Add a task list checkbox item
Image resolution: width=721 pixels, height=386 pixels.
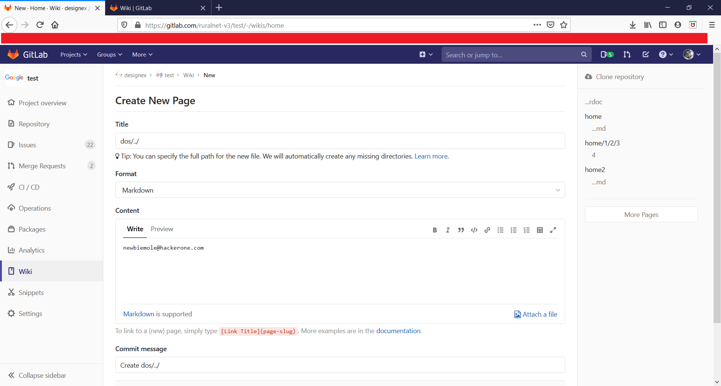coord(526,230)
